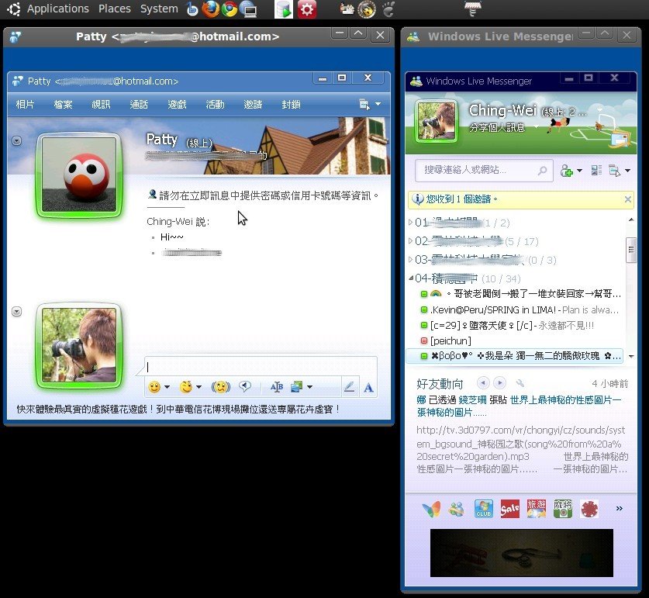Open the emoticon picker in Patty's chat
Image resolution: width=649 pixels, height=598 pixels.
154,387
